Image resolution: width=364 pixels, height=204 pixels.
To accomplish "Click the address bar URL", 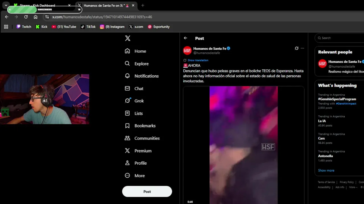I will [102, 17].
